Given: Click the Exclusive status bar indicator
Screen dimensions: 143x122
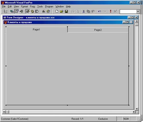Looking at the screenshot, I should tap(103, 119).
